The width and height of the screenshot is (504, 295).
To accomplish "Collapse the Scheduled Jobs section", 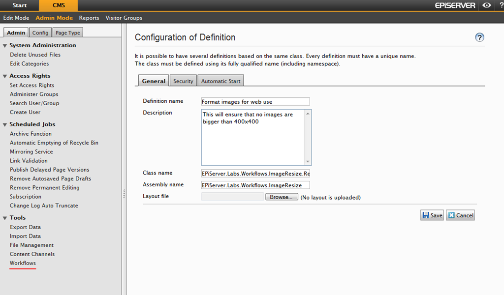I will 5,124.
